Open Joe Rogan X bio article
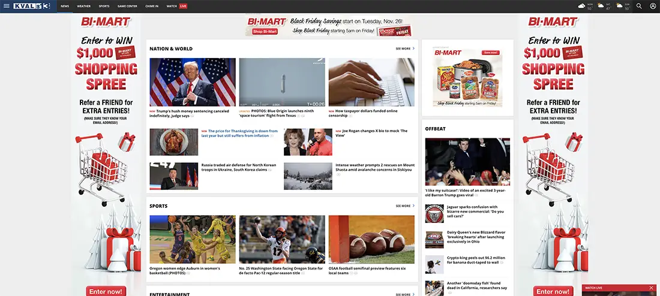This screenshot has width=660, height=296. [373, 133]
